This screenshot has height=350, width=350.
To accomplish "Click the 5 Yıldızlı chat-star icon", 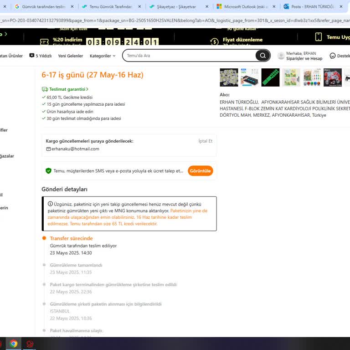I will (32, 56).
